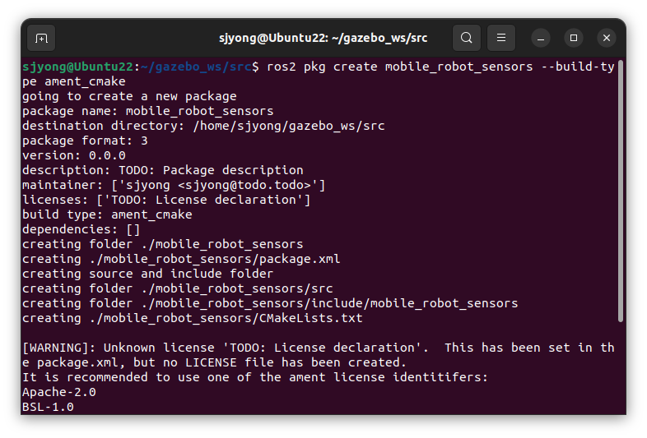Click the BSL-1.0 license line
The width and height of the screenshot is (647, 438).
pyautogui.click(x=48, y=407)
